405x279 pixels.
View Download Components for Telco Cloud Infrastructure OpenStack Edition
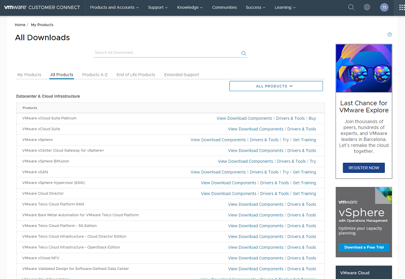(x=256, y=247)
